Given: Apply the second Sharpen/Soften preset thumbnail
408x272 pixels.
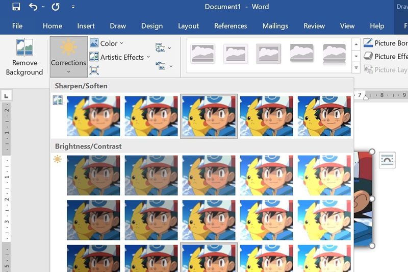Looking at the screenshot, I should pyautogui.click(x=151, y=116).
